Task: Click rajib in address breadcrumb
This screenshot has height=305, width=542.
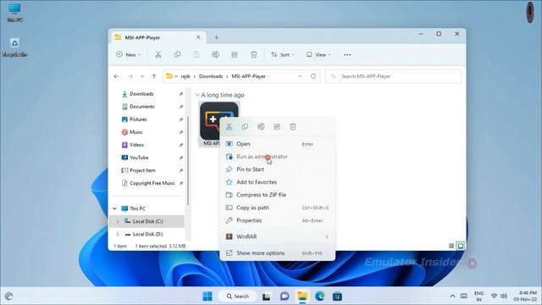Action: [185, 76]
